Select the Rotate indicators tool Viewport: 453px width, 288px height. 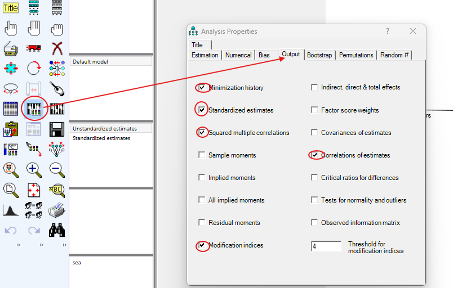coord(33,69)
